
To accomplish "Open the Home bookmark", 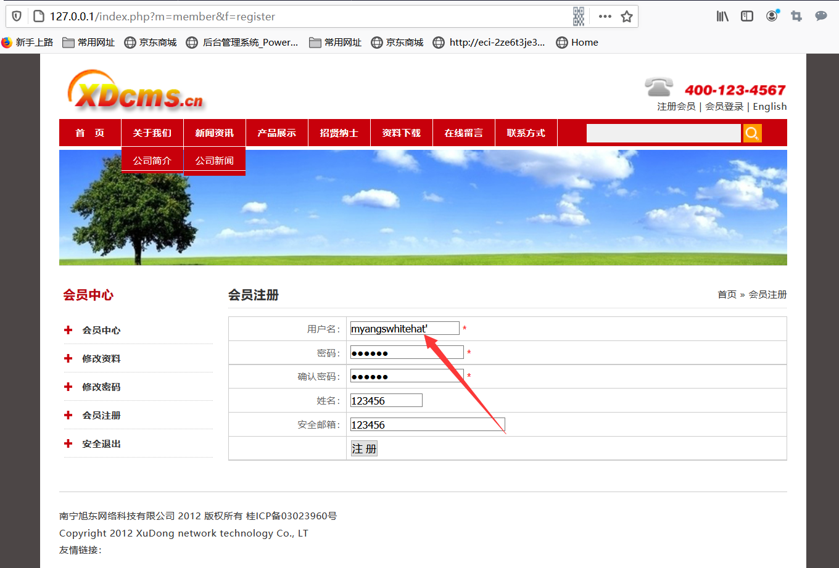I will 577,43.
